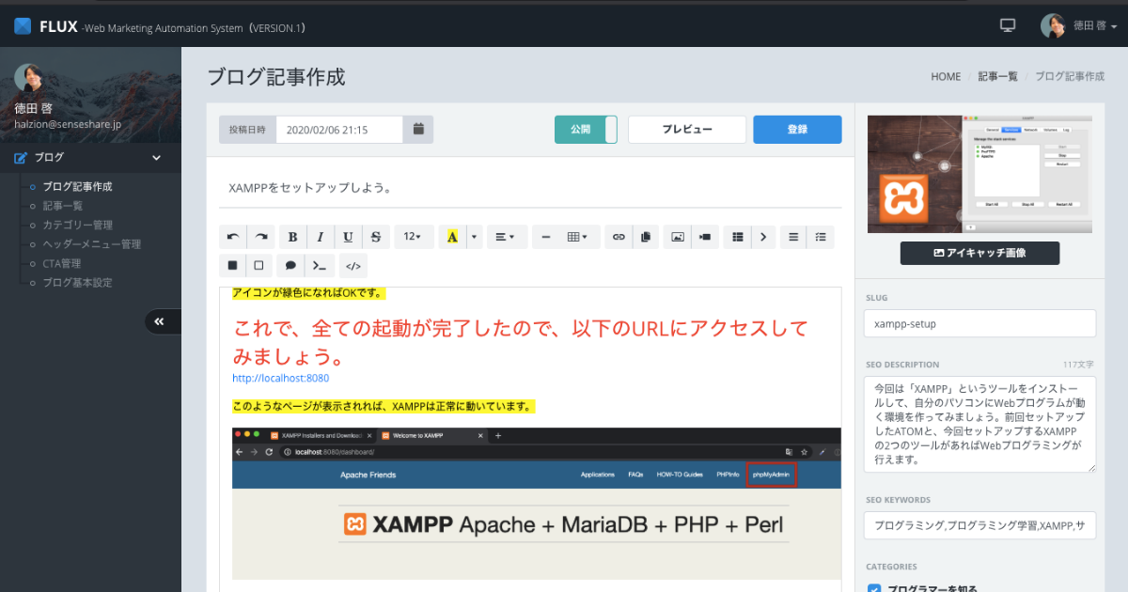The image size is (1128, 592).
Task: Insert a hyperlink with the link icon
Action: pos(619,237)
